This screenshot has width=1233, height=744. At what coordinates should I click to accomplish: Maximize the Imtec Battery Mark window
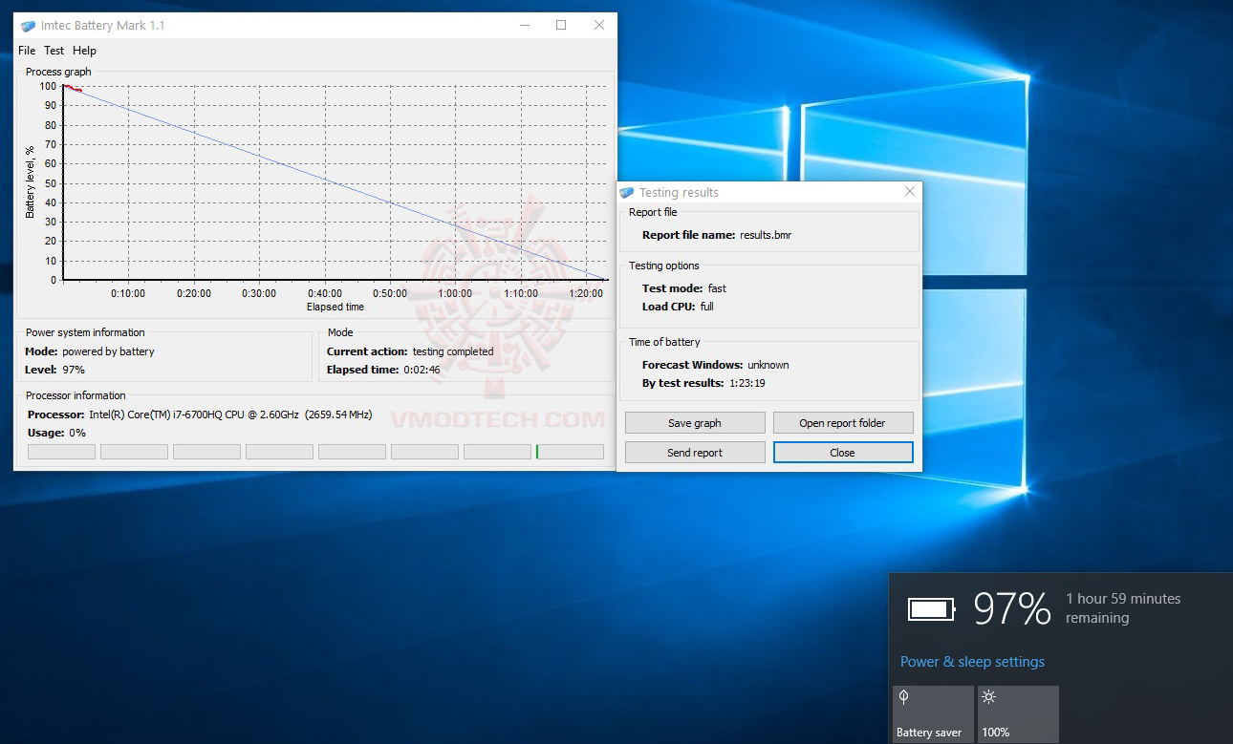pos(561,26)
